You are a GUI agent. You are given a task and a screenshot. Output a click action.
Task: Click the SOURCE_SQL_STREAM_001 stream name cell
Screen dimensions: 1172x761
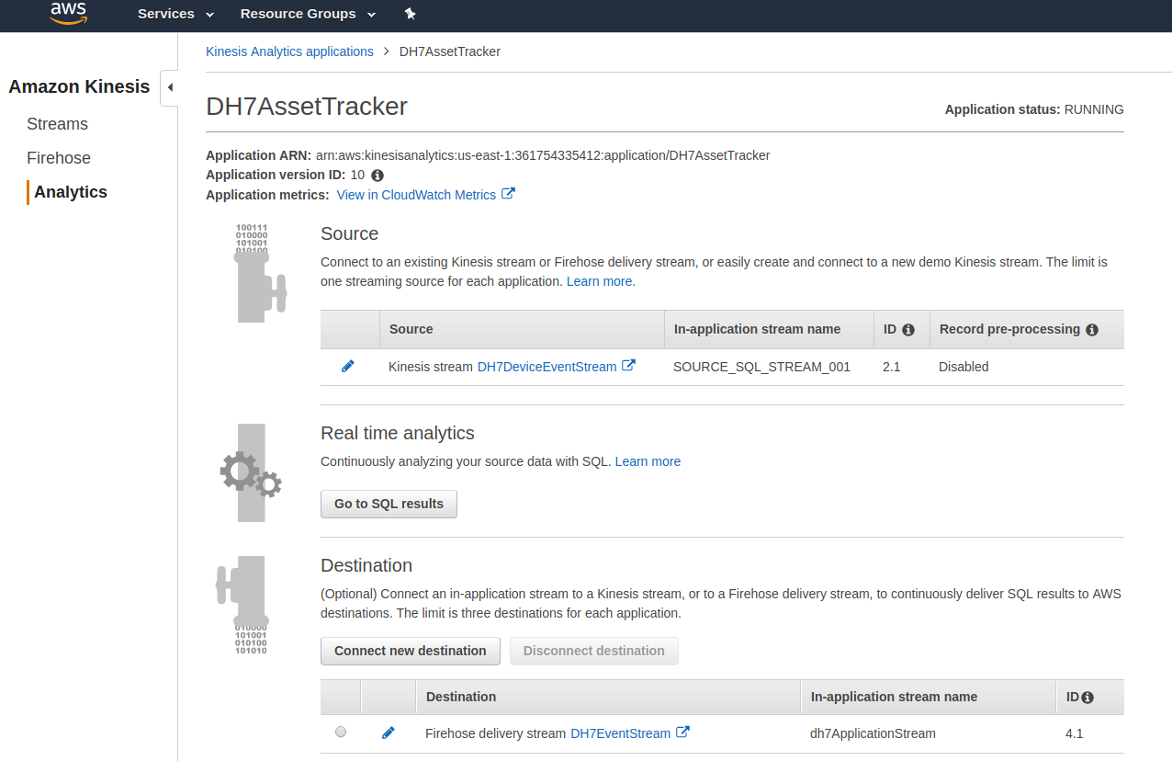point(761,367)
